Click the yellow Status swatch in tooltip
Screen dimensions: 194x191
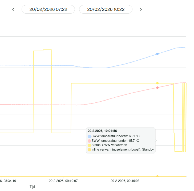coord(89,145)
